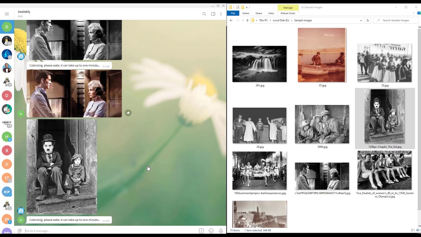Open the emoji picker

click(x=211, y=231)
